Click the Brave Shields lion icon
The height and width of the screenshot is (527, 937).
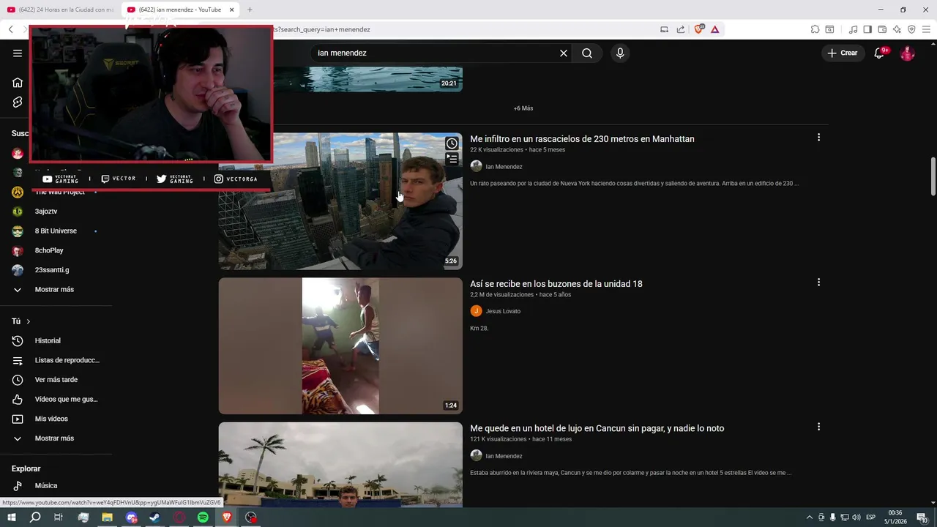pyautogui.click(x=699, y=29)
